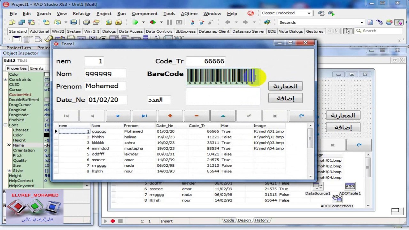Click the edit record triangle in navigator

coord(223,116)
